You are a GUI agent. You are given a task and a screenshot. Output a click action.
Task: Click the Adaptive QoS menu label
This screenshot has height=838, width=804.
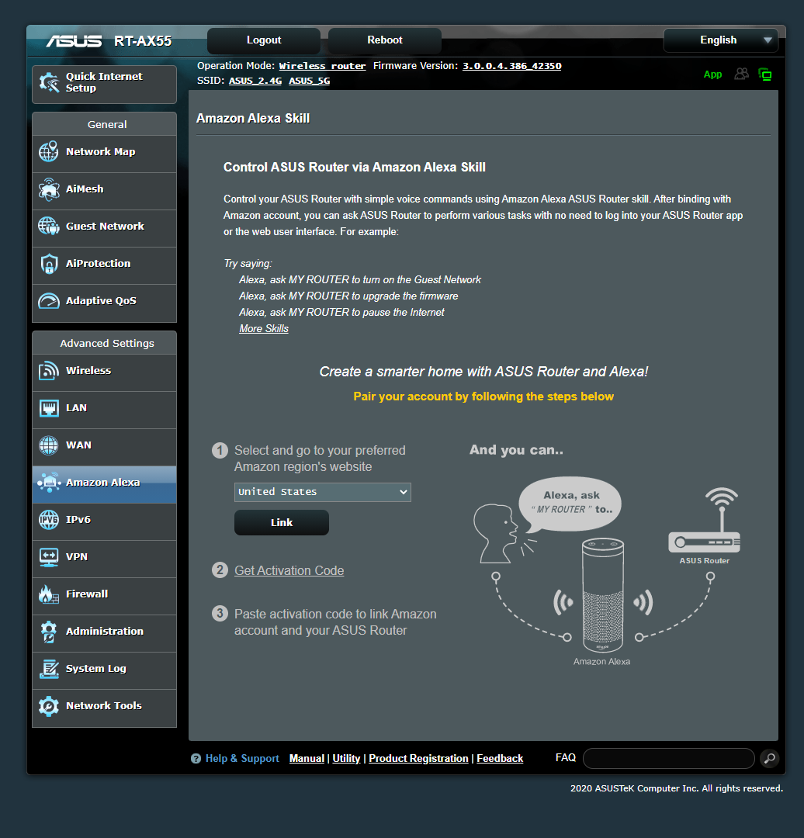pos(101,301)
